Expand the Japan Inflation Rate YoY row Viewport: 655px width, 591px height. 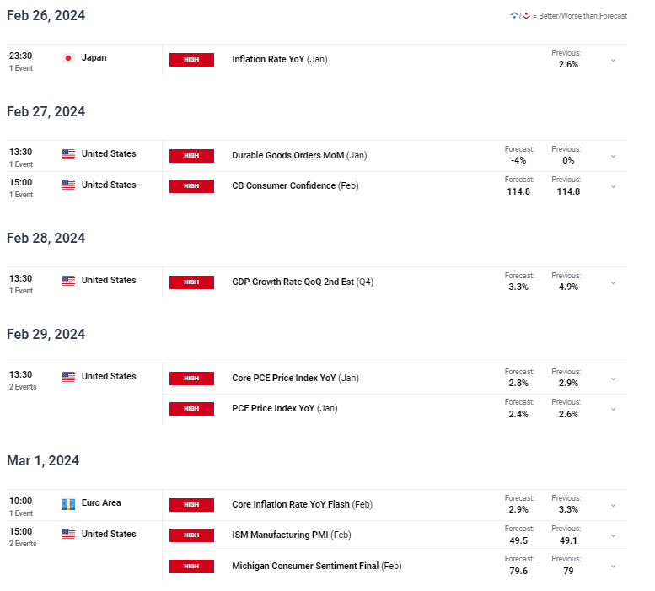click(613, 60)
